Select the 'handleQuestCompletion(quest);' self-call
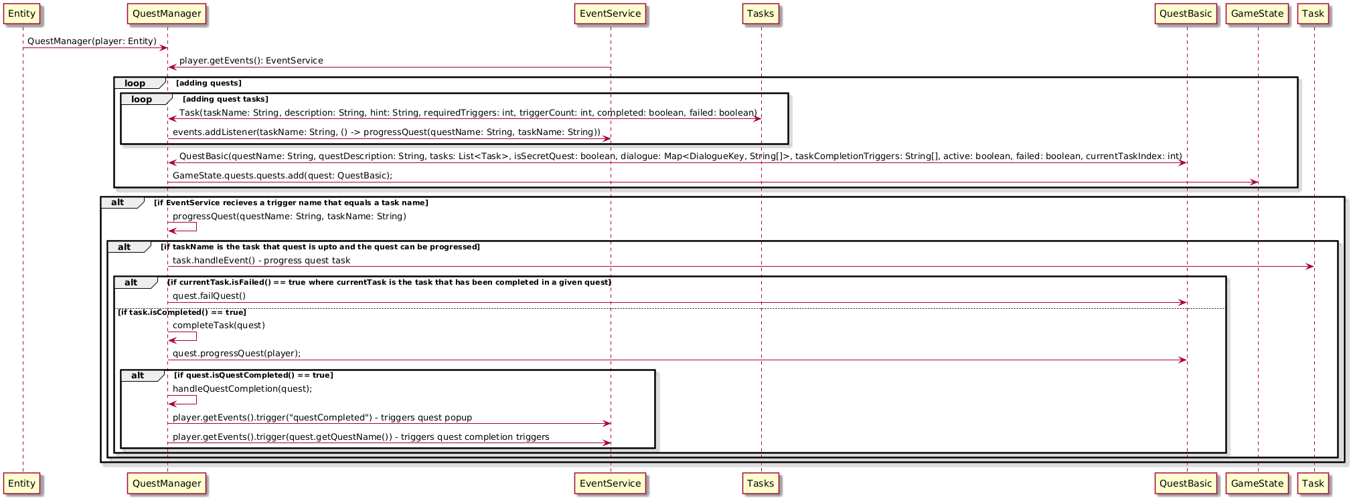This screenshot has height=502, width=1353. point(242,389)
